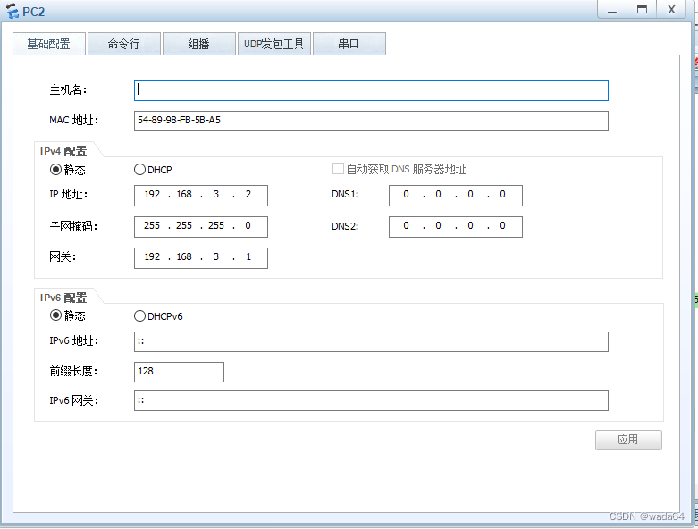Maximize the PC2 window
Viewport: 698px width, 529px height.
(x=641, y=9)
